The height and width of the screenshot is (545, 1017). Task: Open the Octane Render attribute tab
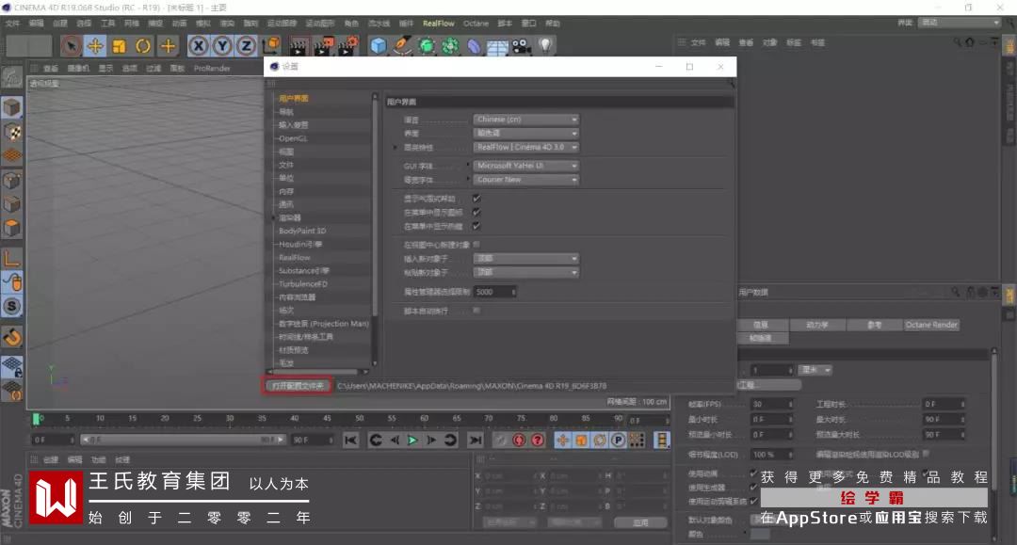tap(931, 325)
